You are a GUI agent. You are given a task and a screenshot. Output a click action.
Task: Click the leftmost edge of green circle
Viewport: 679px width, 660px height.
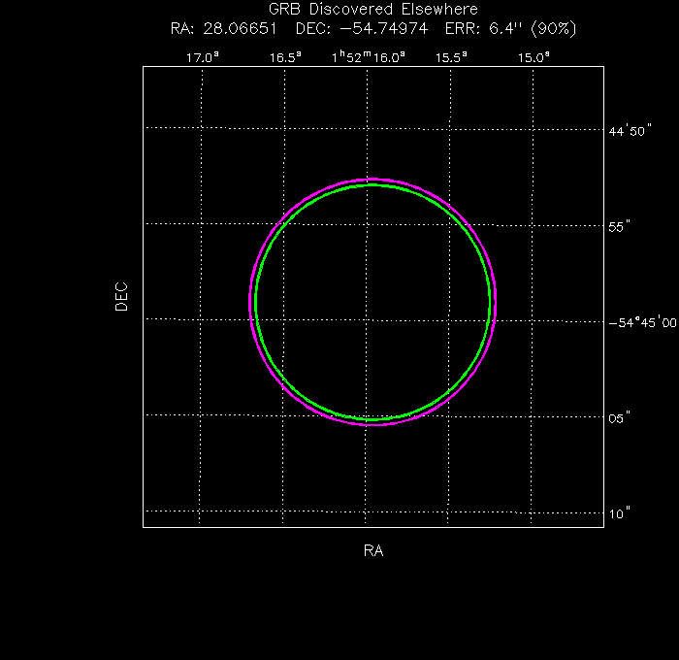(x=255, y=303)
